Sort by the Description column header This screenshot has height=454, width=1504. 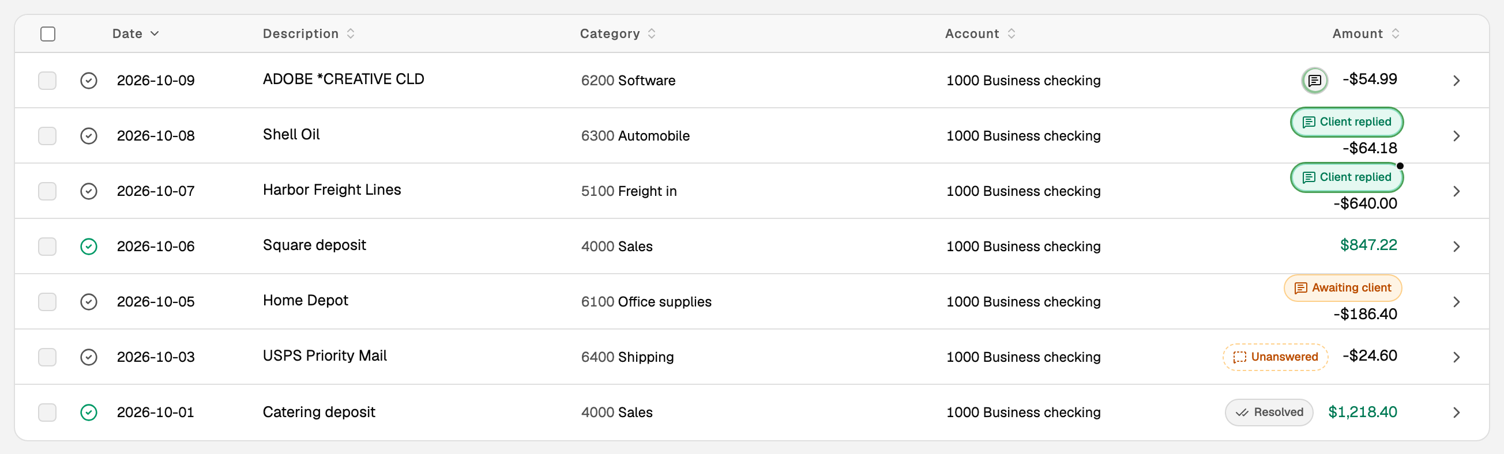309,34
